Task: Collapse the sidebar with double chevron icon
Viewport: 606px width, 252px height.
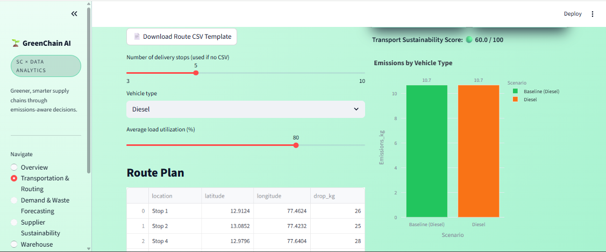Action: [x=74, y=14]
